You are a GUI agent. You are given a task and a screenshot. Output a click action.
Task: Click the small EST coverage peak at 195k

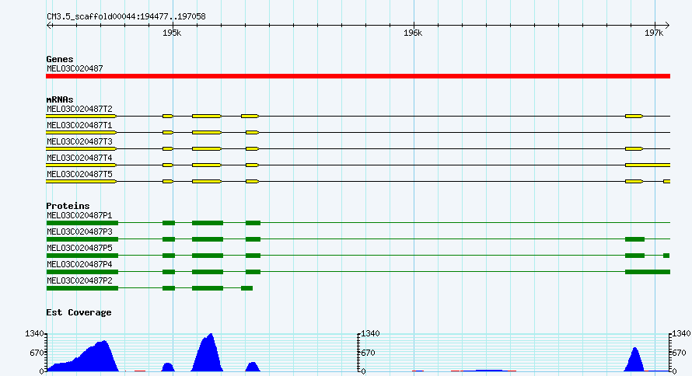[x=168, y=367]
